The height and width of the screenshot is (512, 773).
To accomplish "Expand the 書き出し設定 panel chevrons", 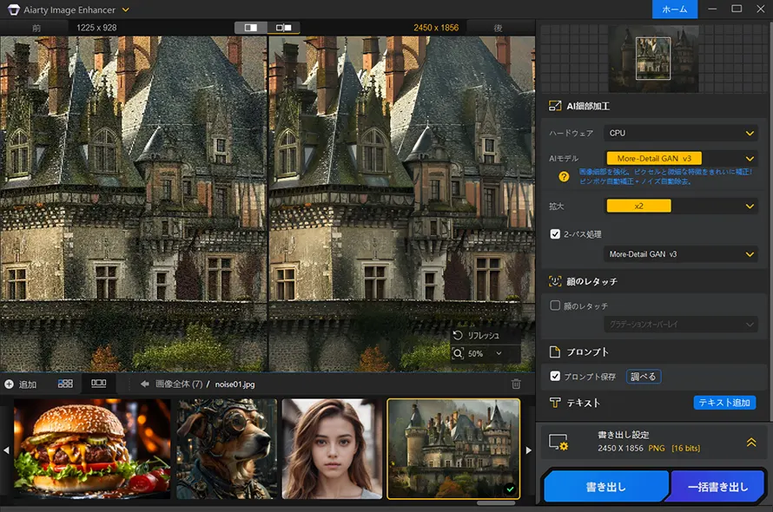I will pyautogui.click(x=750, y=443).
